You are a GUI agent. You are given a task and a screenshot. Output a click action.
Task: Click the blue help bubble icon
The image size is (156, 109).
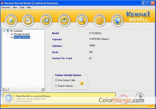coord(8,98)
